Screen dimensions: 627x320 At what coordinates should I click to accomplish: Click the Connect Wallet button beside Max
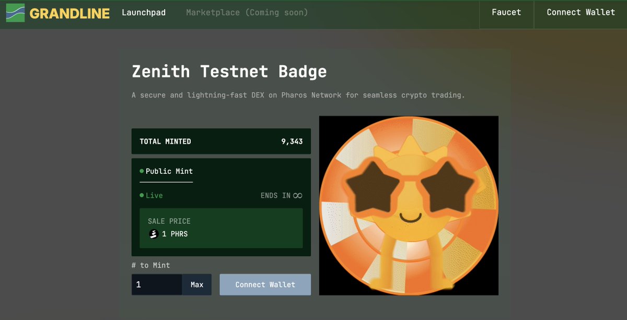coord(265,285)
